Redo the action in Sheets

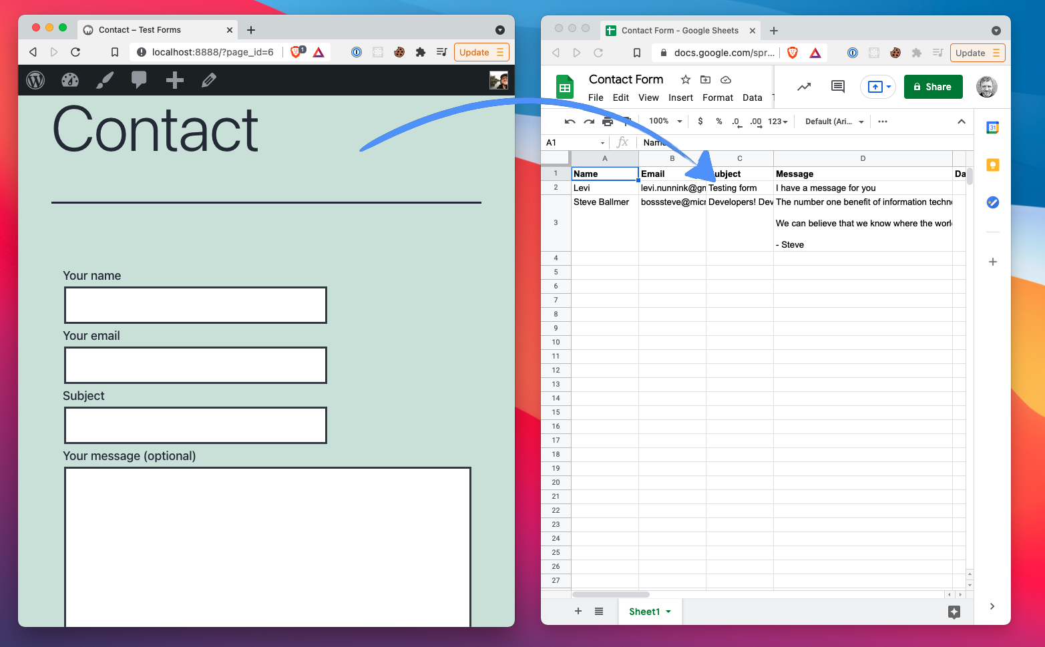point(588,122)
